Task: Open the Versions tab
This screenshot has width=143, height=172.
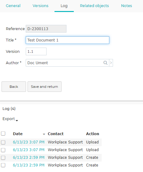Action: [40, 6]
